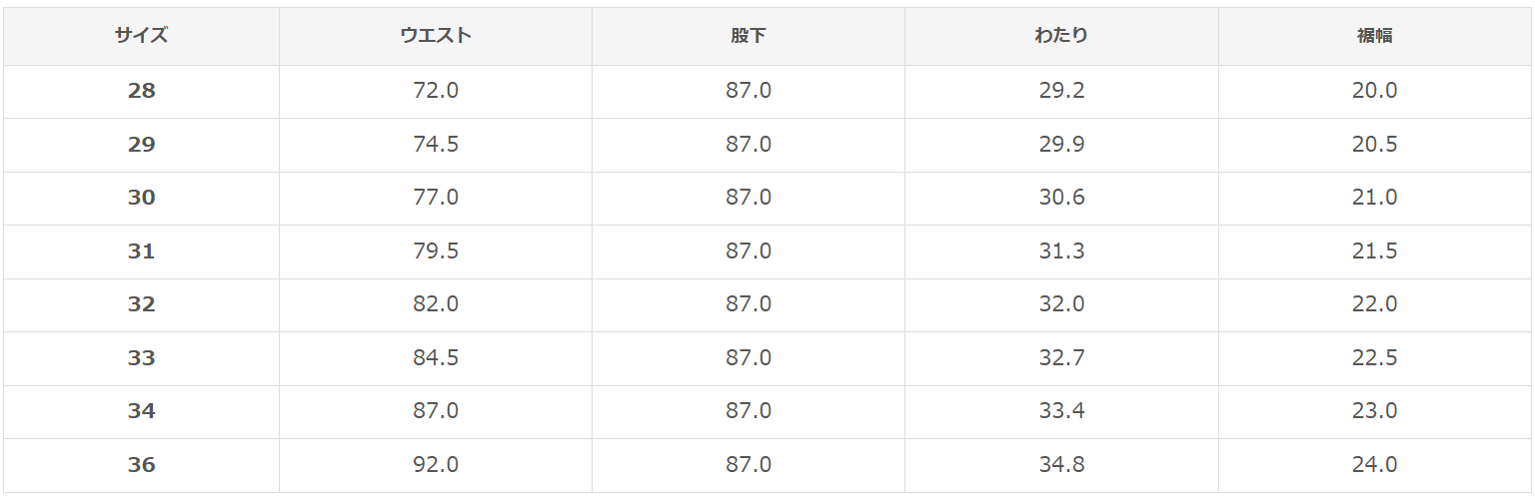Click the わたり value 29.2
The height and width of the screenshot is (497, 1535).
pos(1061,91)
